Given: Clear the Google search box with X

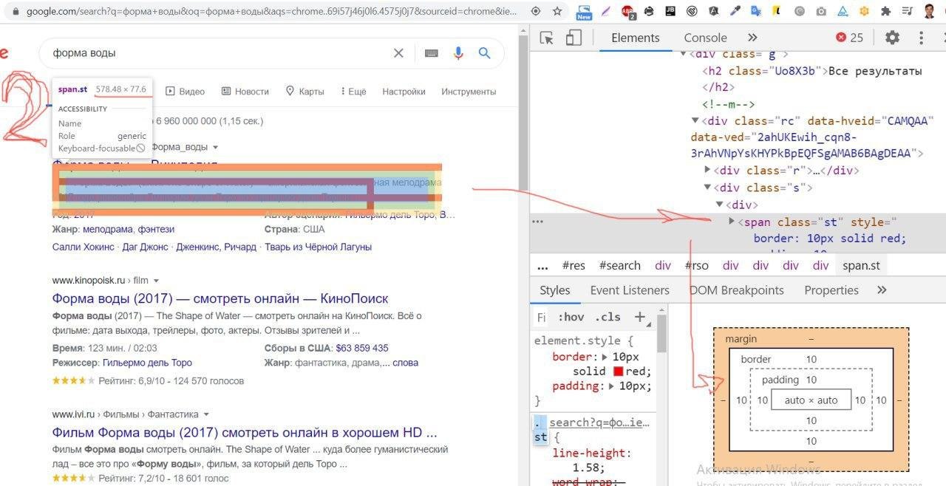Looking at the screenshot, I should click(398, 53).
